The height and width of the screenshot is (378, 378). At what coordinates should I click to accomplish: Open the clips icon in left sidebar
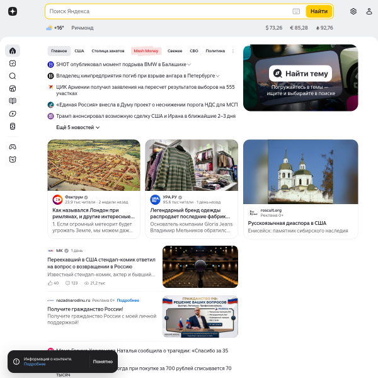click(13, 127)
